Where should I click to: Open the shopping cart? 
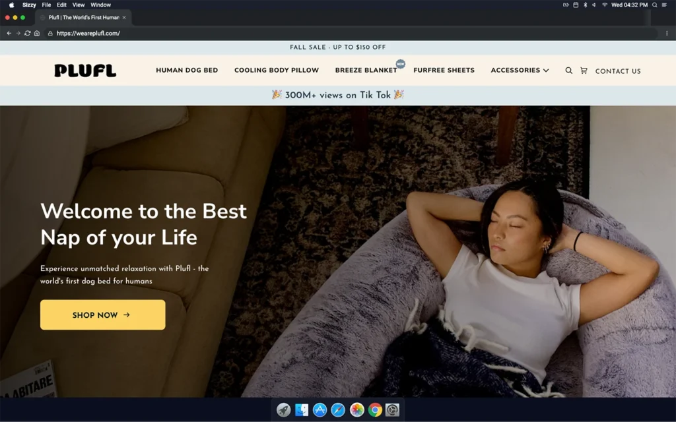point(584,71)
